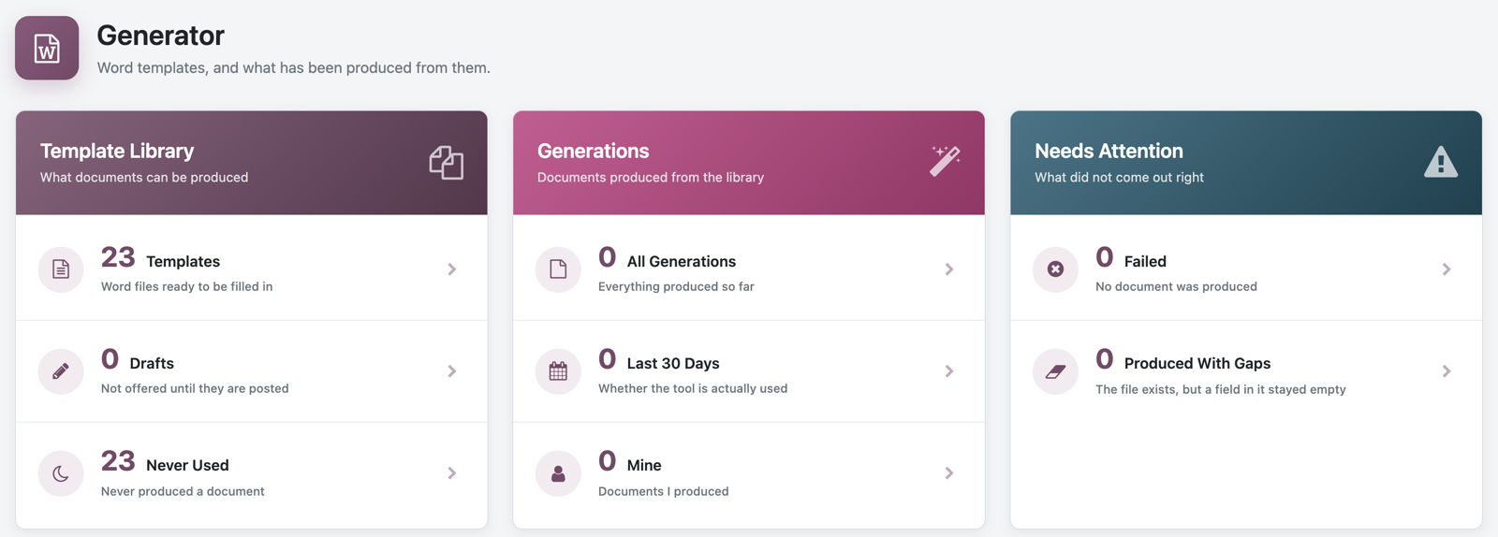This screenshot has width=1498, height=537.
Task: Open Templates via its chevron arrow
Action: click(x=452, y=269)
